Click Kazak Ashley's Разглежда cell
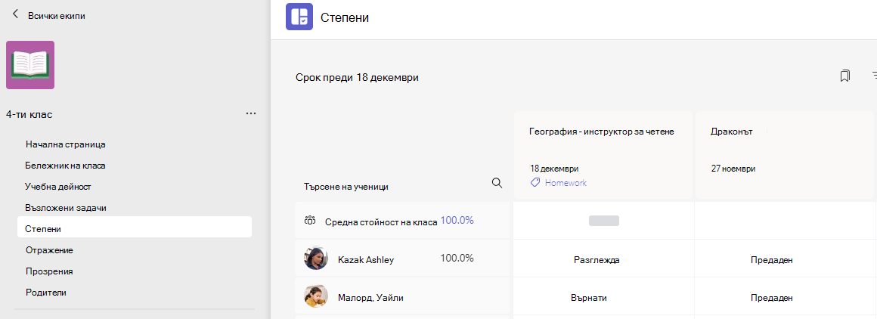Viewport: 877px width, 319px height. coord(597,260)
